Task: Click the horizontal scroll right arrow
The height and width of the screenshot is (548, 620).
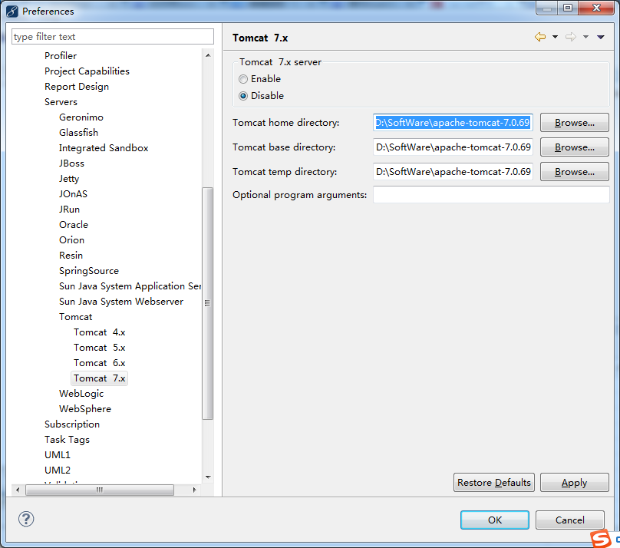Action: 194,490
